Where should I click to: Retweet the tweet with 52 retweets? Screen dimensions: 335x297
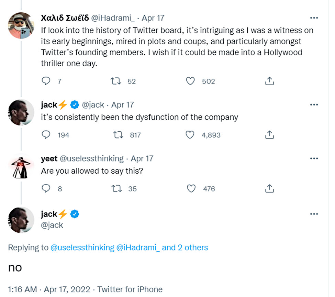[115, 81]
